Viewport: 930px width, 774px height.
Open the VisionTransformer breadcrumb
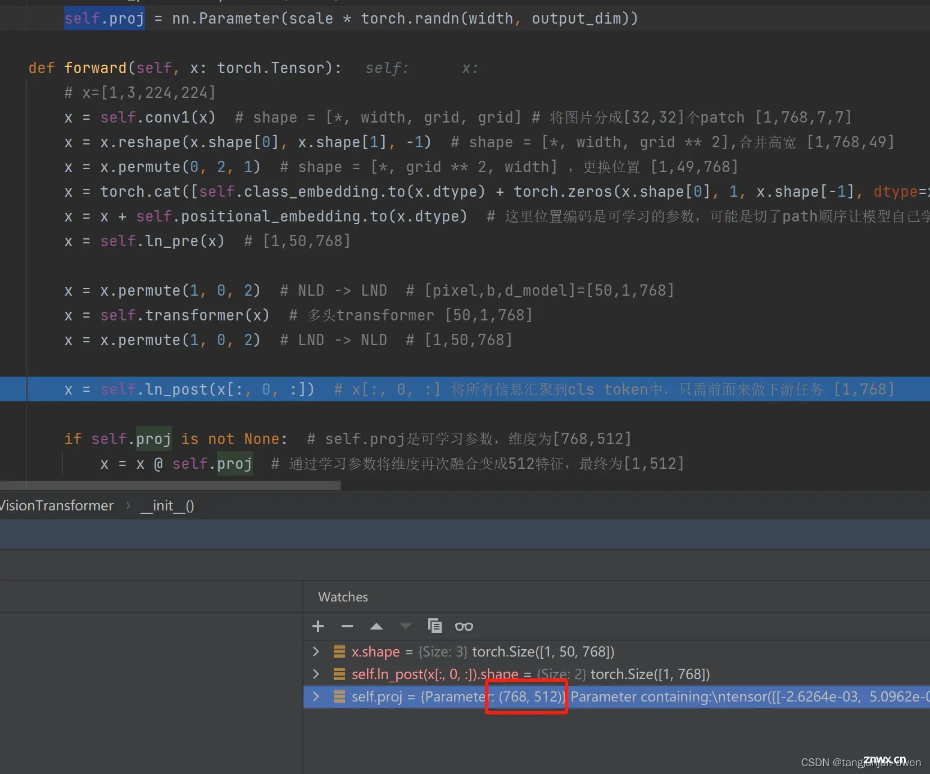pos(56,505)
